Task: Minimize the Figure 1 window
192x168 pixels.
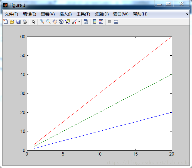Action: pos(159,4)
